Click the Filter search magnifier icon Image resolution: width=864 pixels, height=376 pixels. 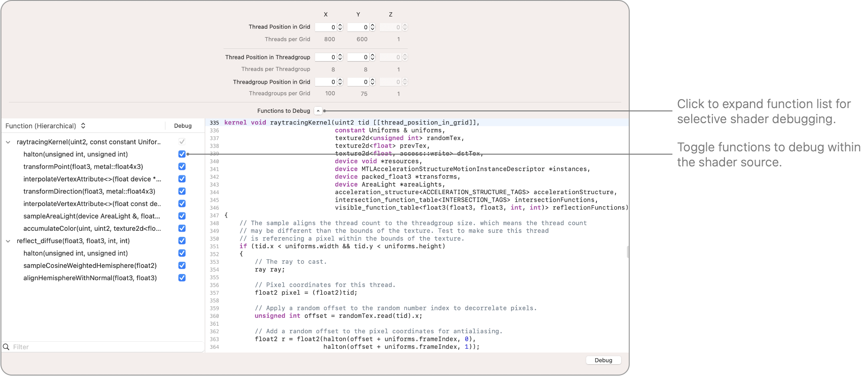pos(6,347)
